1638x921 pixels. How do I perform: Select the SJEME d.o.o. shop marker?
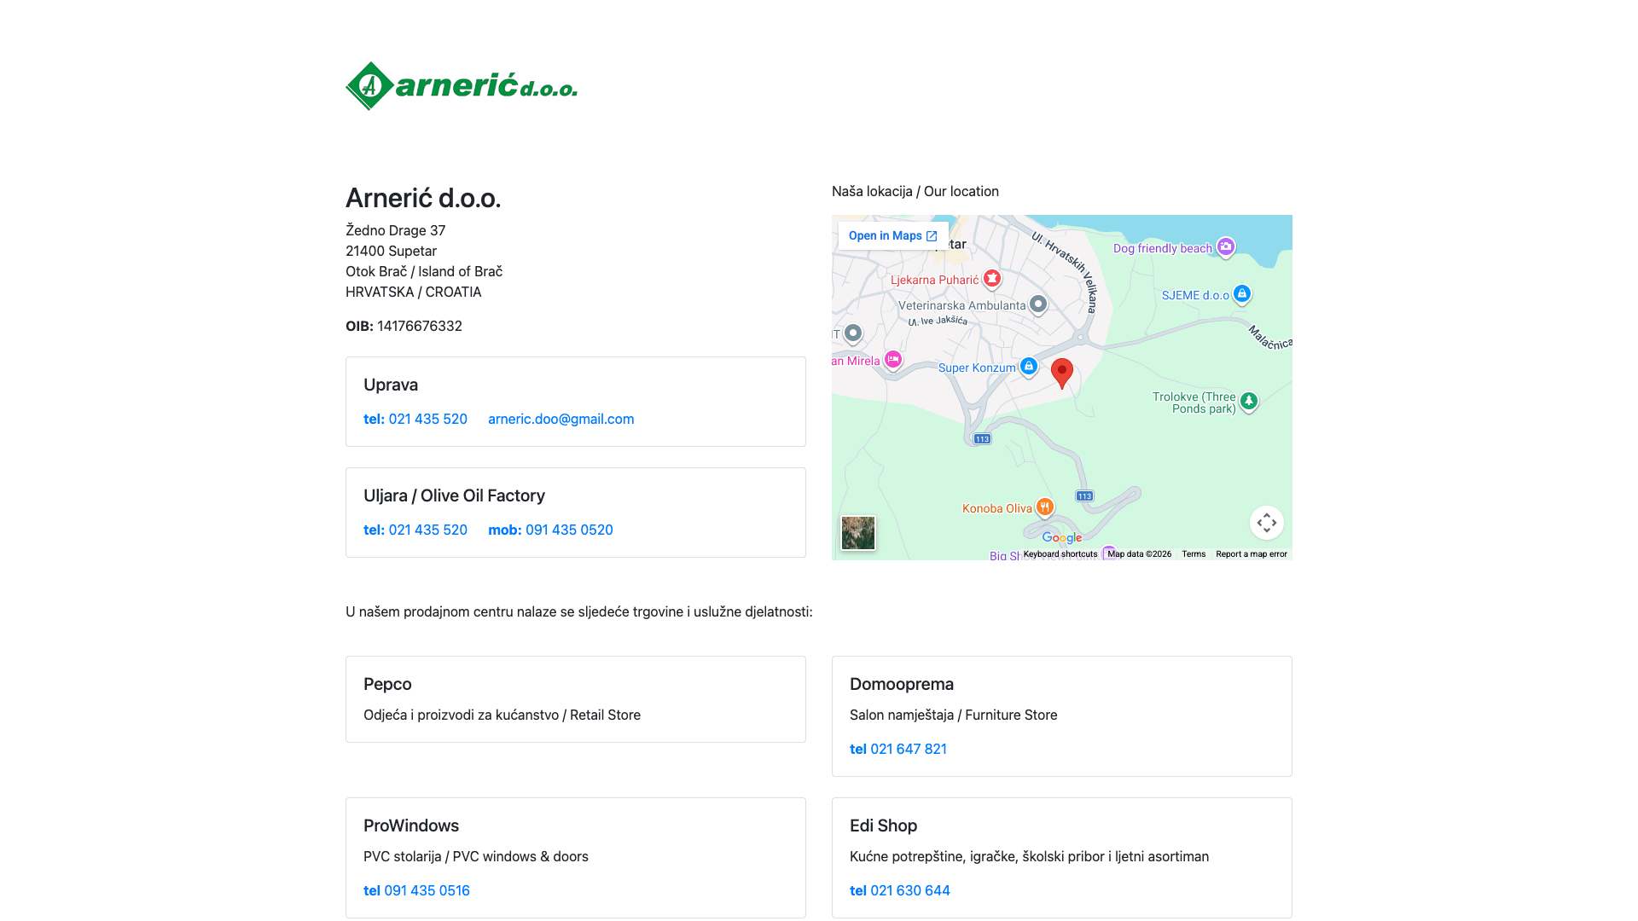(x=1242, y=294)
